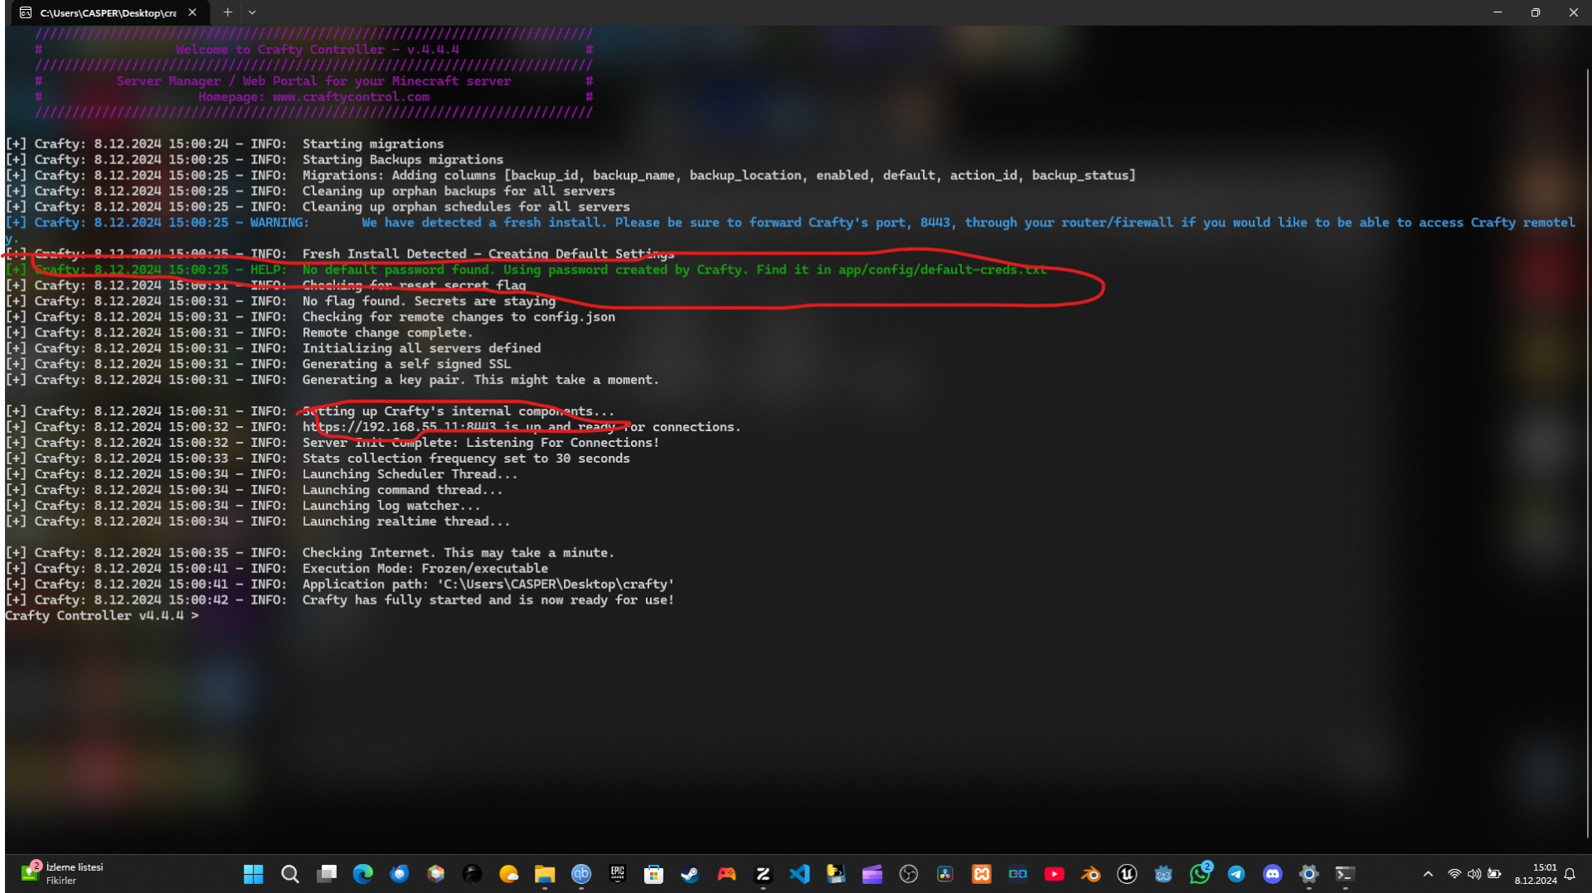The image size is (1592, 893).
Task: Open Task View from taskbar
Action: click(327, 874)
